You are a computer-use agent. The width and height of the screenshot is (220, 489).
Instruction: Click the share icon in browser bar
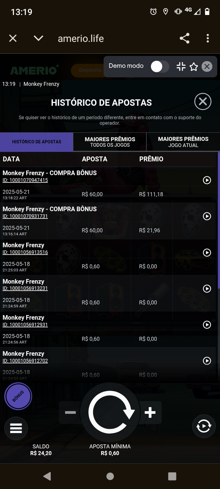tap(185, 38)
